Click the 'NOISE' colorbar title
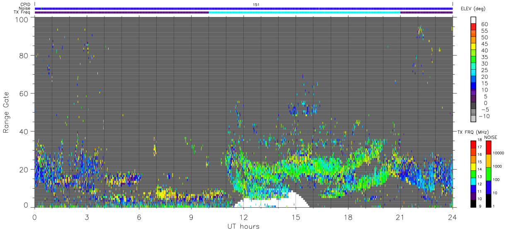Viewport: 509px width, 235px height. point(490,137)
